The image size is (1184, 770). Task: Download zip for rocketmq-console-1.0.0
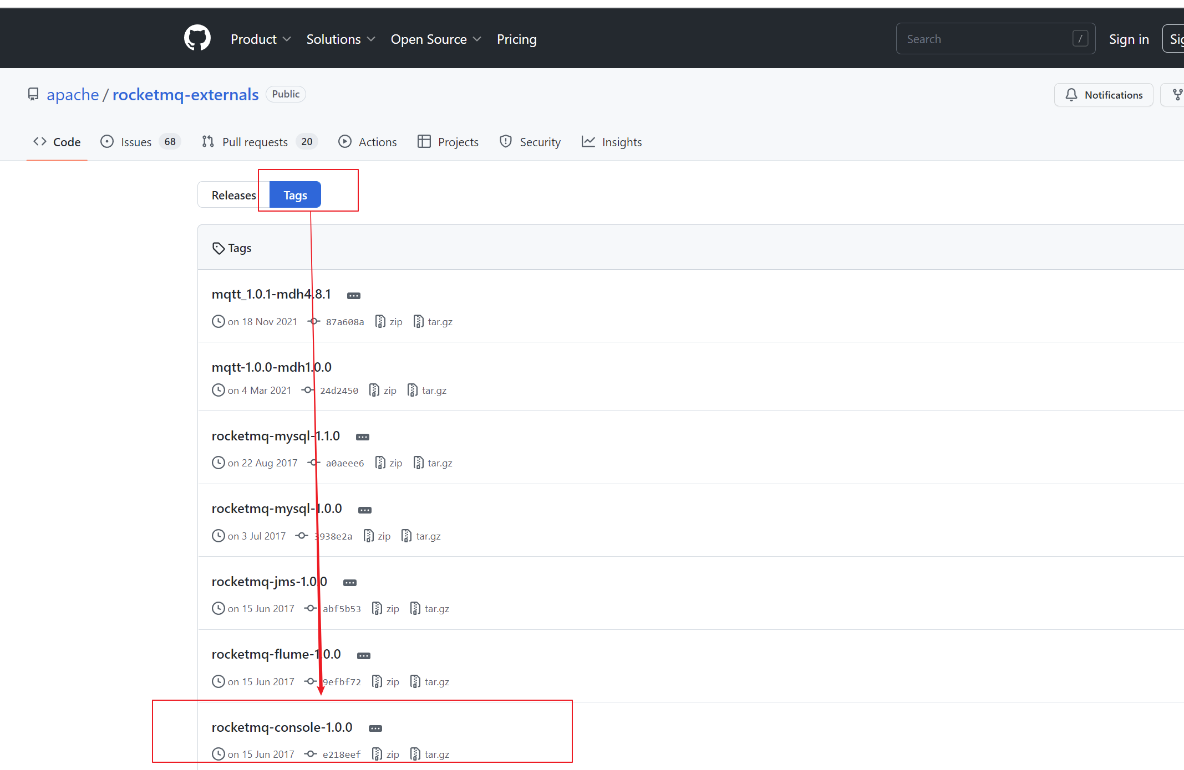(385, 754)
